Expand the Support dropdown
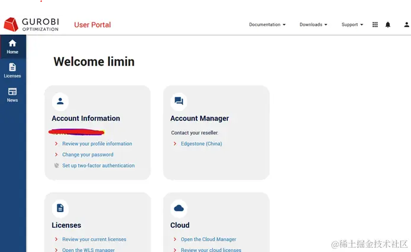Screen dimensions: 411x252 pyautogui.click(x=352, y=25)
